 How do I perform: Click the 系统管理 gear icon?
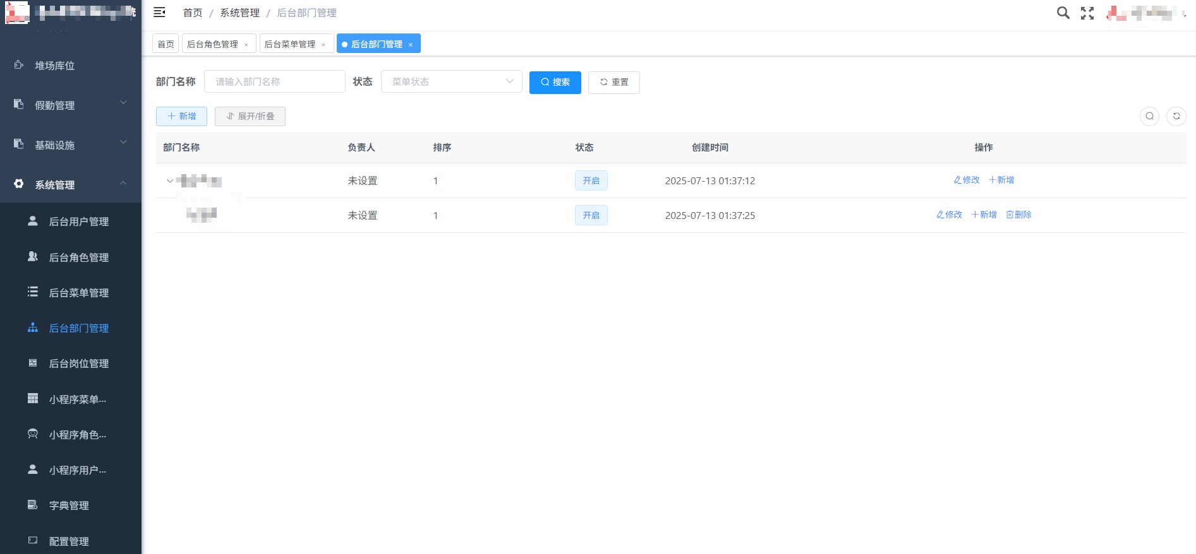(x=19, y=184)
